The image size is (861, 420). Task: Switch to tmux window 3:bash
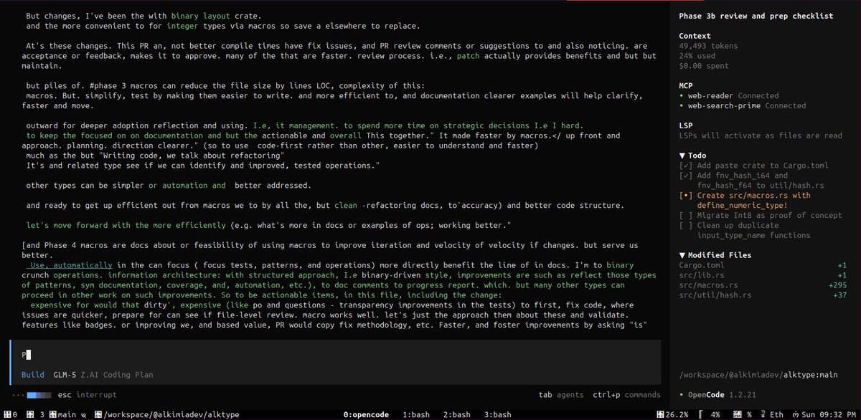pyautogui.click(x=498, y=414)
